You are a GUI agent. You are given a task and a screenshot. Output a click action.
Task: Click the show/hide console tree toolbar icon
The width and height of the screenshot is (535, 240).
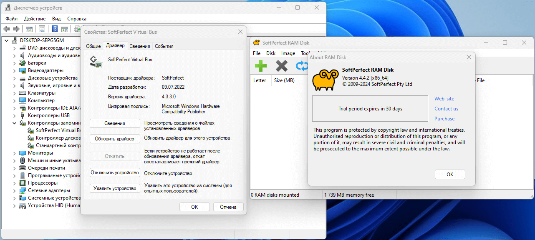(29, 29)
